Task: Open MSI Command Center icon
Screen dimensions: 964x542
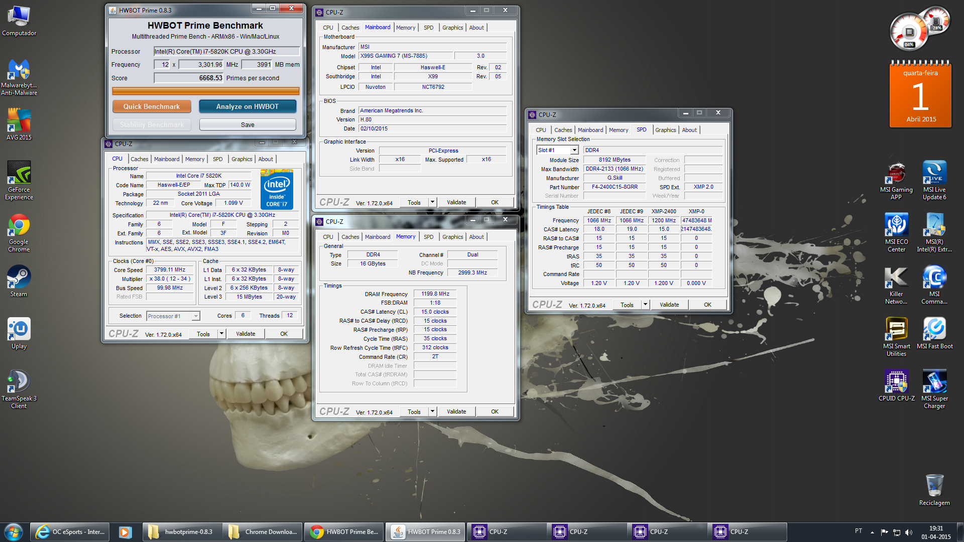Action: (934, 285)
